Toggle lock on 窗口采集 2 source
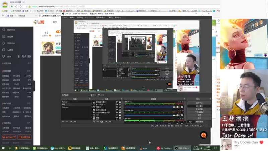Image resolution: width=268 pixels, height=151 pixels. click(120, 104)
